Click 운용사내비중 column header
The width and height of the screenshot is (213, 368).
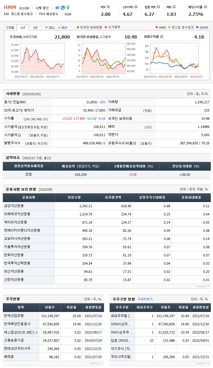(191, 197)
